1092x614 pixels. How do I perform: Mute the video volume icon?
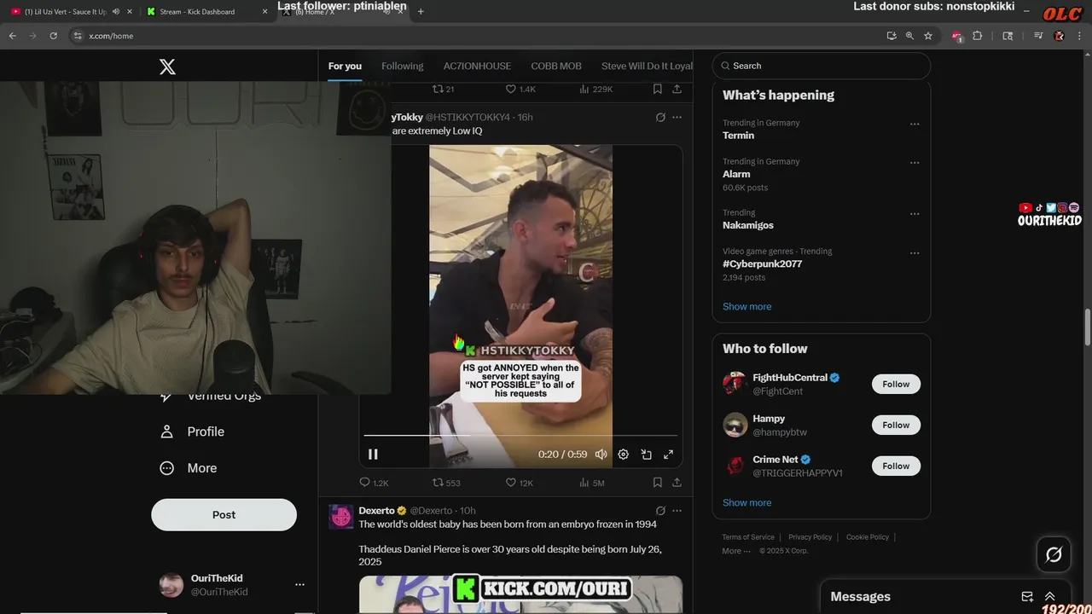601,455
